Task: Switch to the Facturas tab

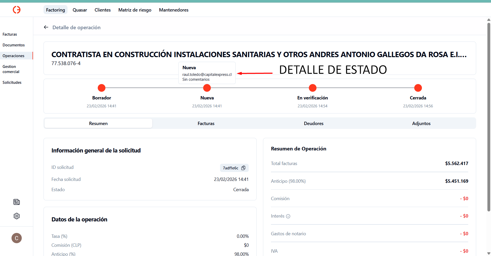Action: 206,123
